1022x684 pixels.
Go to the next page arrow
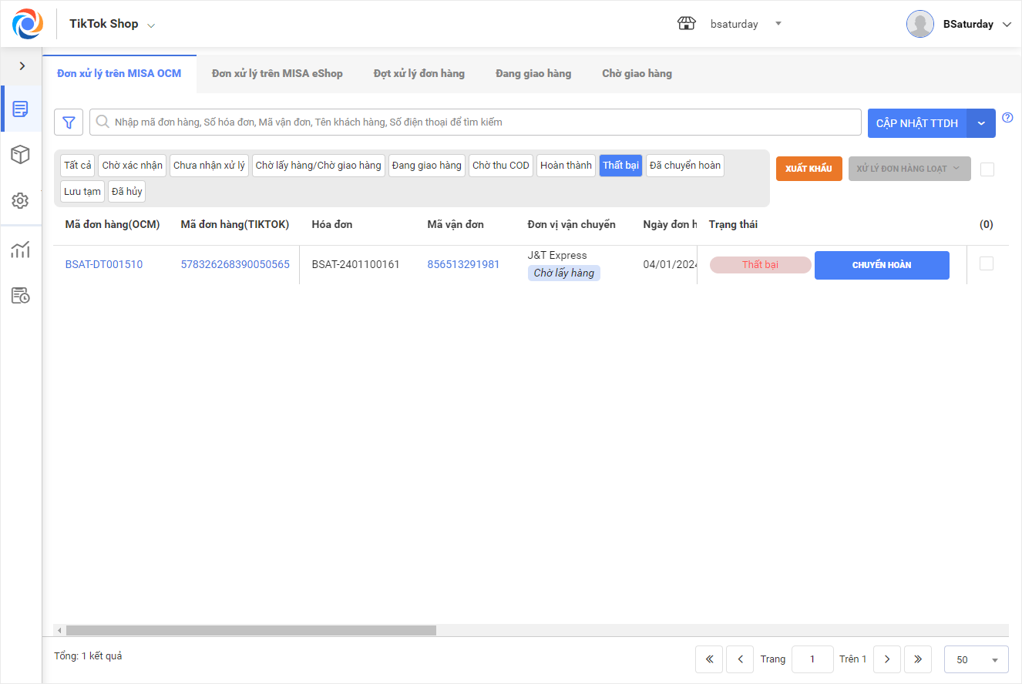[887, 659]
